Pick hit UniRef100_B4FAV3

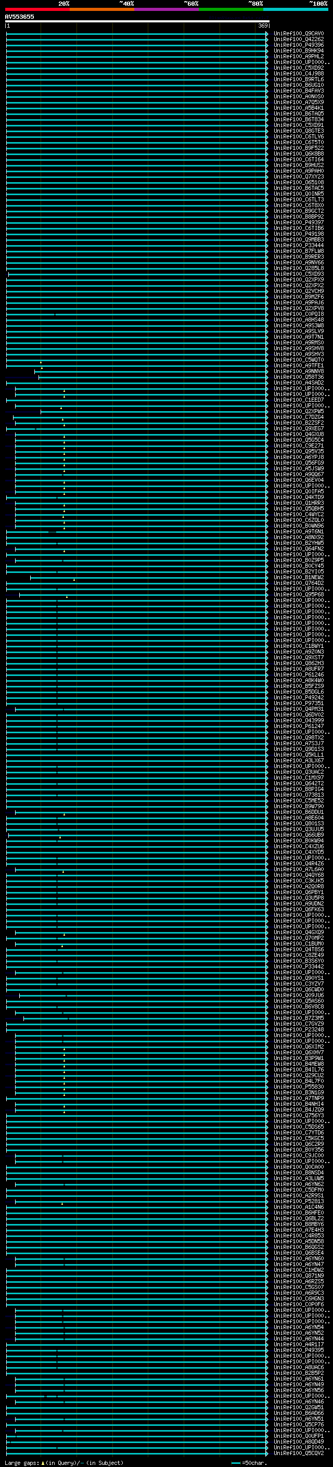pyautogui.click(x=299, y=91)
